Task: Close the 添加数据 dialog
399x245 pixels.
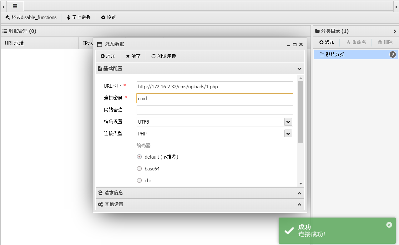Action: [x=301, y=45]
